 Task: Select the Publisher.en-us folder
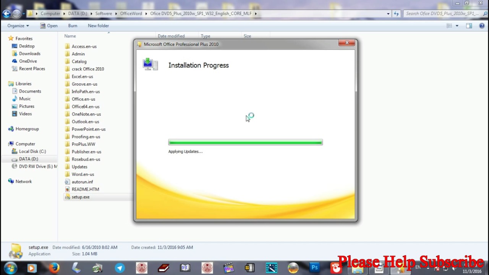86,152
